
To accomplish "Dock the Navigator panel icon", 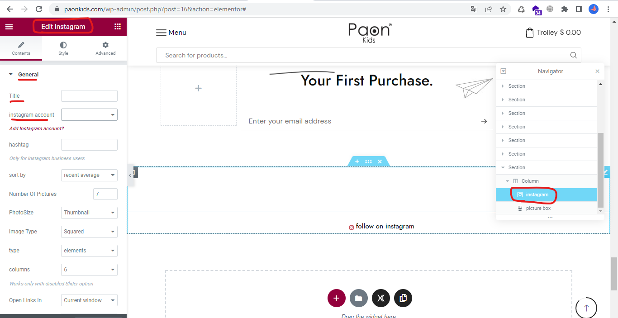I will [504, 71].
